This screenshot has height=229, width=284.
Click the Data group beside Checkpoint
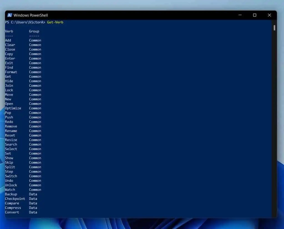33,199
